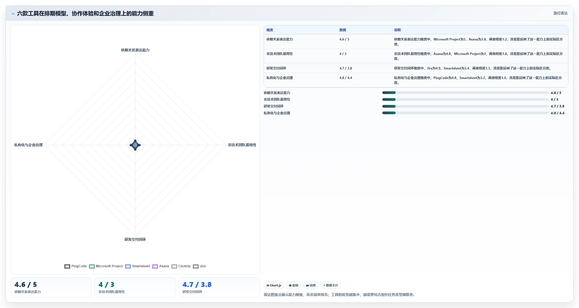
Task: Toggle ClickUp legend entry
Action: tap(181, 266)
